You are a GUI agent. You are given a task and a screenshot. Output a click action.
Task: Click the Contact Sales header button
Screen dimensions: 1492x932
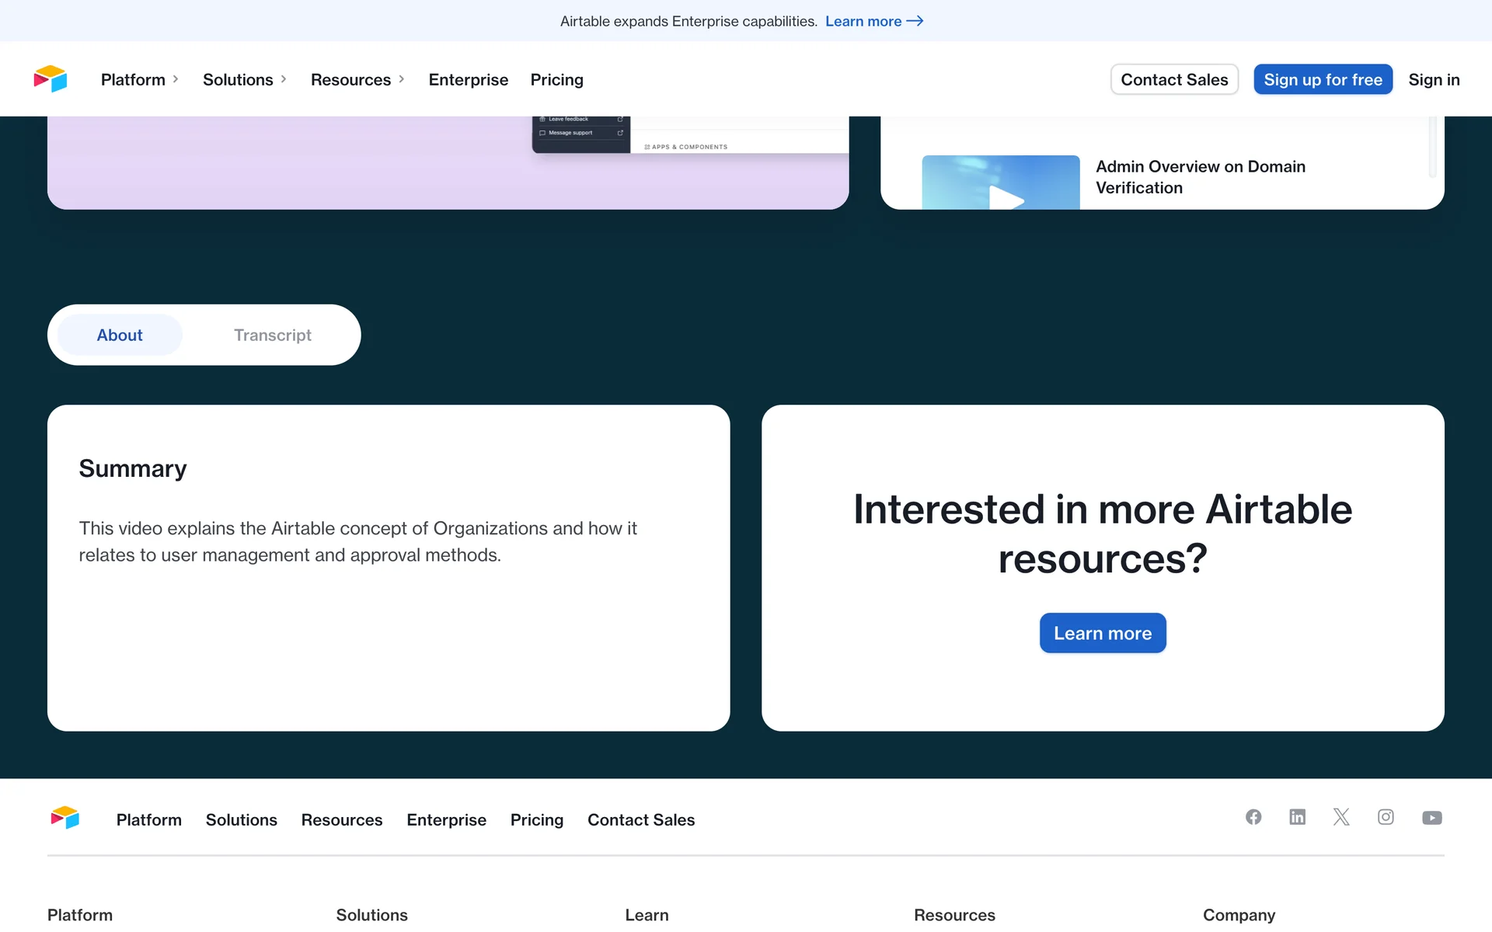click(x=1173, y=79)
